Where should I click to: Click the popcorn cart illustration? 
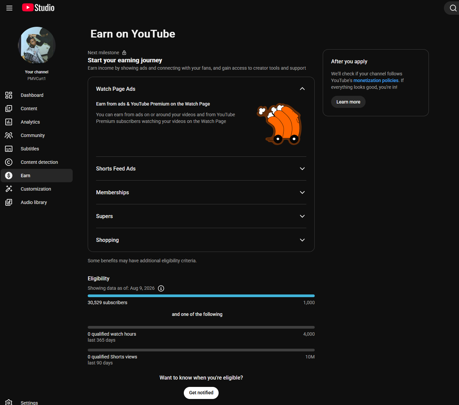click(x=280, y=124)
